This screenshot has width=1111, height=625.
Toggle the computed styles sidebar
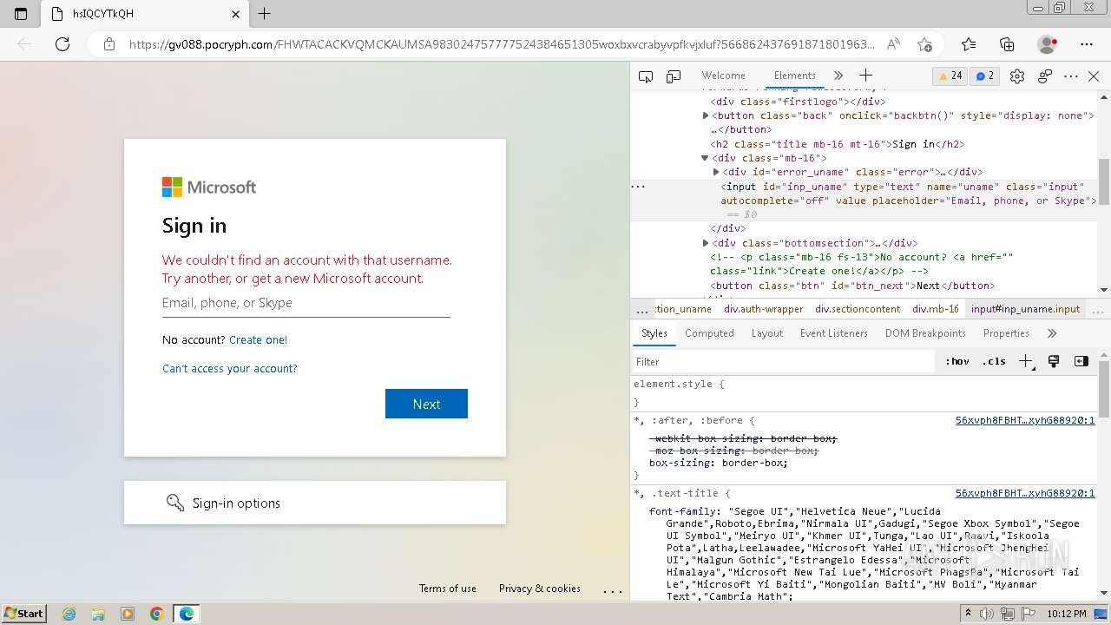pos(1081,362)
